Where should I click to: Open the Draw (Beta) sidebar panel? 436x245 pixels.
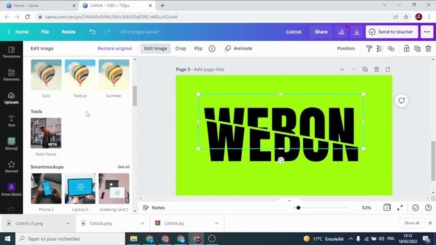click(x=12, y=190)
